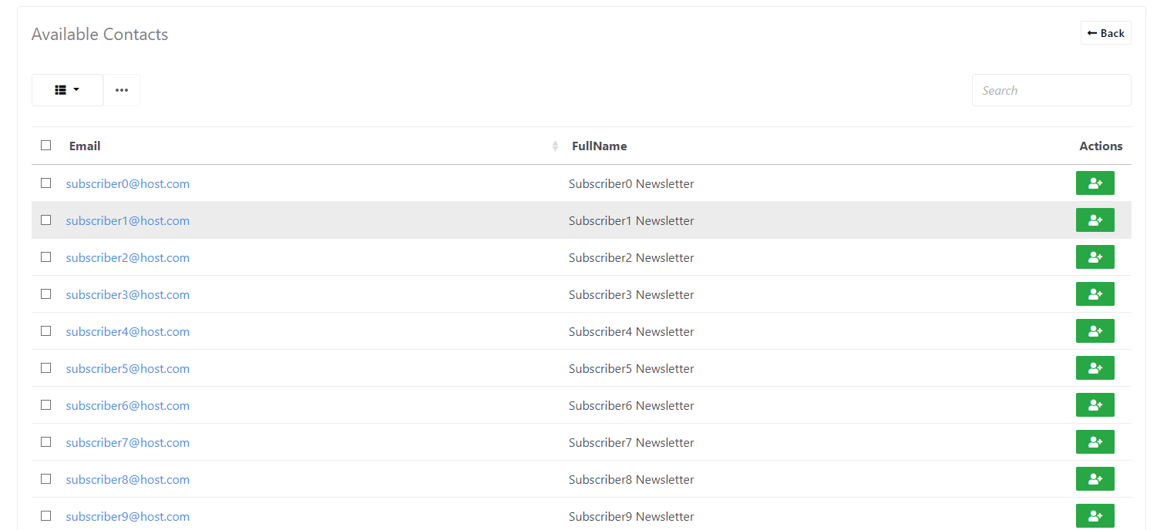
Task: Enable the checkbox for subscriber8@host.com
Action: coord(46,479)
